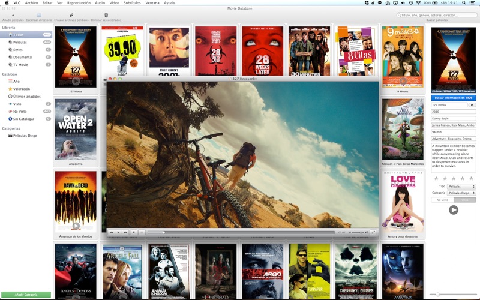Select the Dawn of the Dead poster
The width and height of the screenshot is (480, 300).
click(x=76, y=202)
